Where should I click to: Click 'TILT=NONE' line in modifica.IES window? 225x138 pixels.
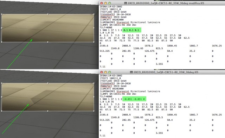coord(106,27)
